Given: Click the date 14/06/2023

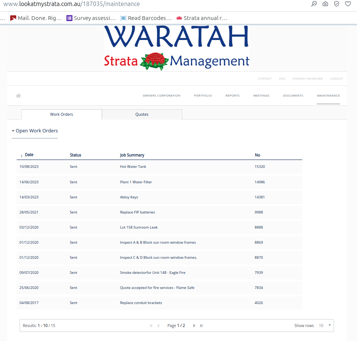Looking at the screenshot, I should click(x=29, y=182).
